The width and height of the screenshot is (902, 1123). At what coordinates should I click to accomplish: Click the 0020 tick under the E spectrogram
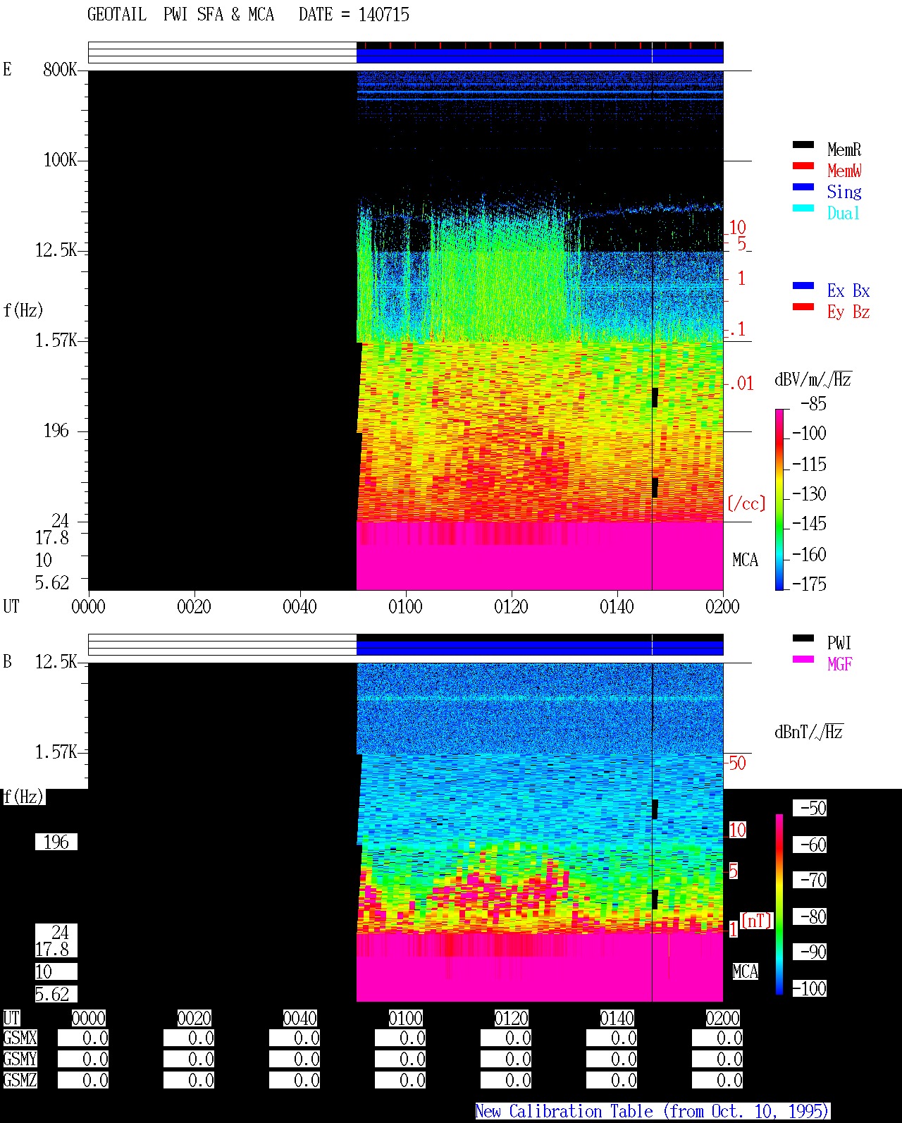(194, 607)
